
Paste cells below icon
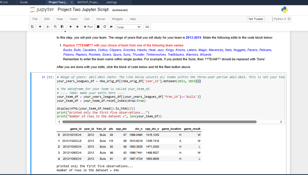pos(62,27)
